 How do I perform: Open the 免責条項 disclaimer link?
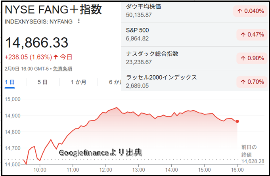tap(63, 69)
